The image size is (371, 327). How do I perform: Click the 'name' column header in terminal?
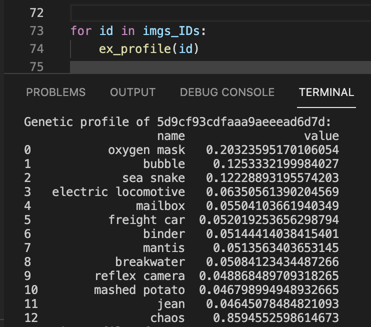tap(171, 136)
